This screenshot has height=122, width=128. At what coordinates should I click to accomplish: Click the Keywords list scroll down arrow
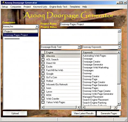point(119,104)
